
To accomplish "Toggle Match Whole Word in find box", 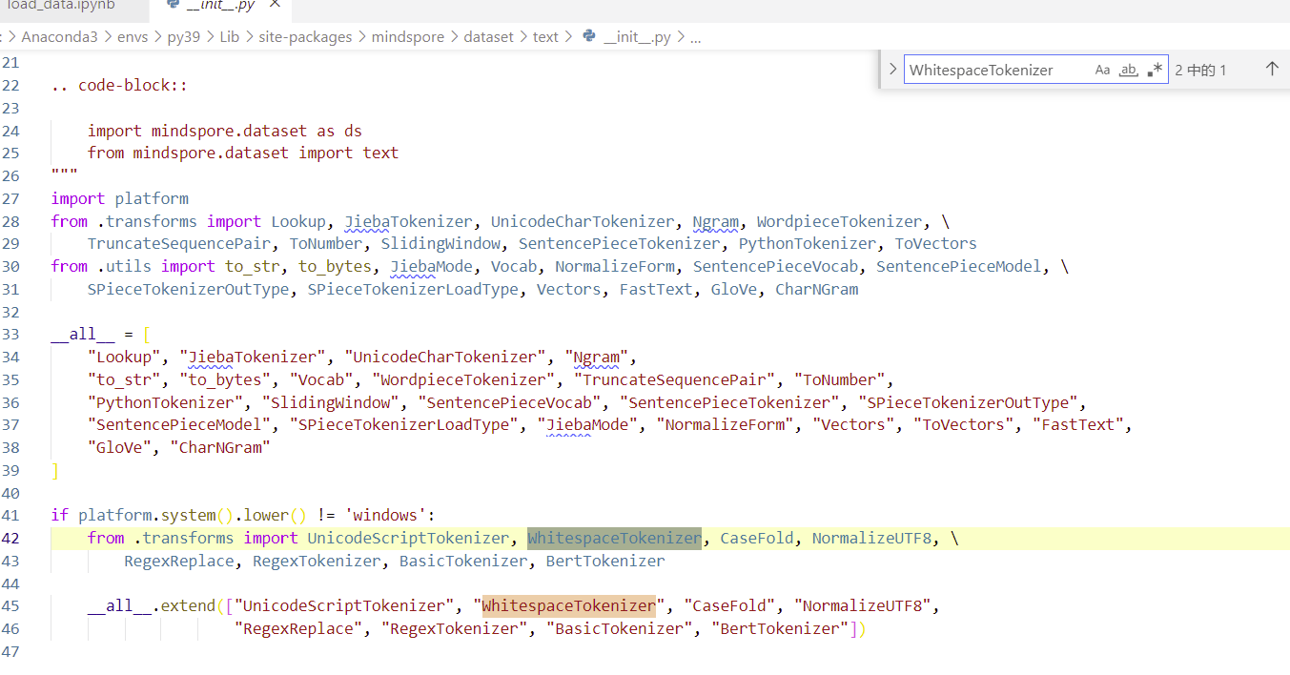I will (1129, 70).
